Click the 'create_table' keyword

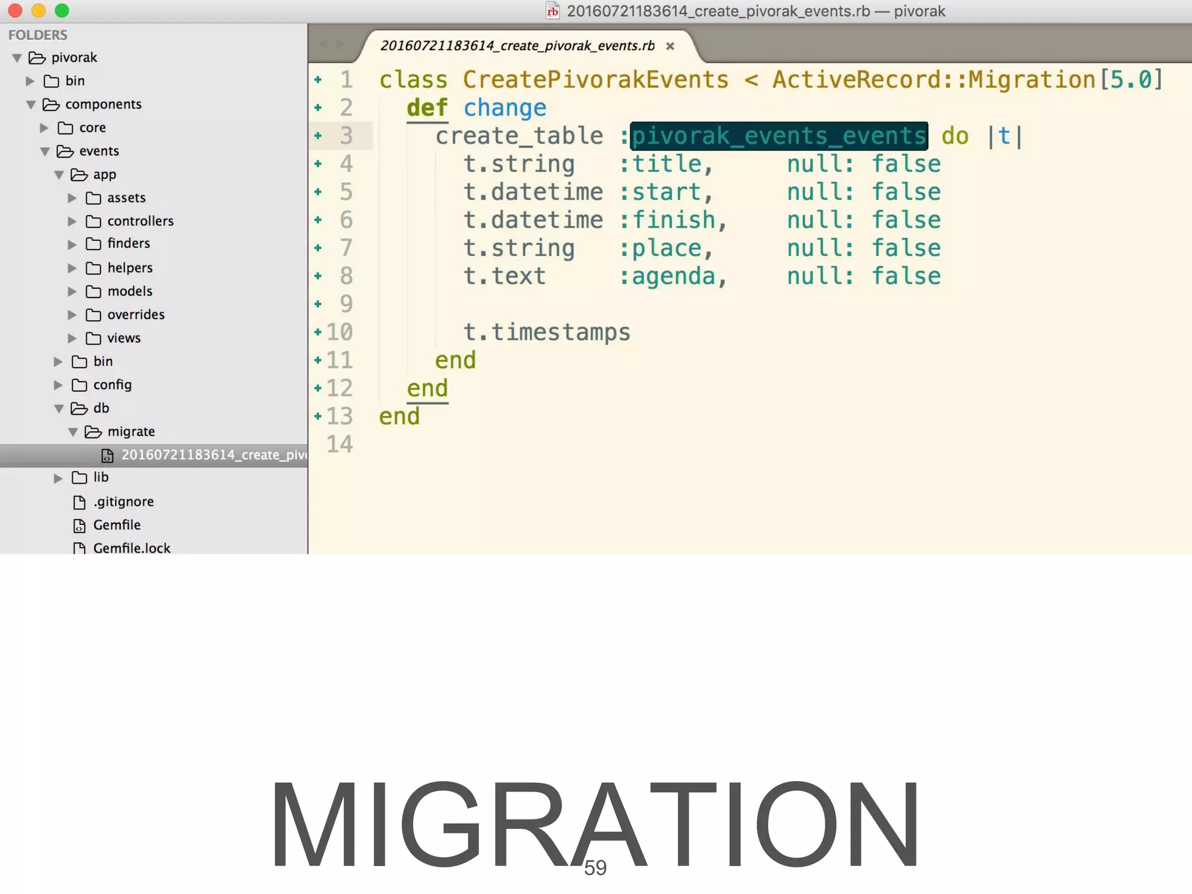tap(519, 136)
